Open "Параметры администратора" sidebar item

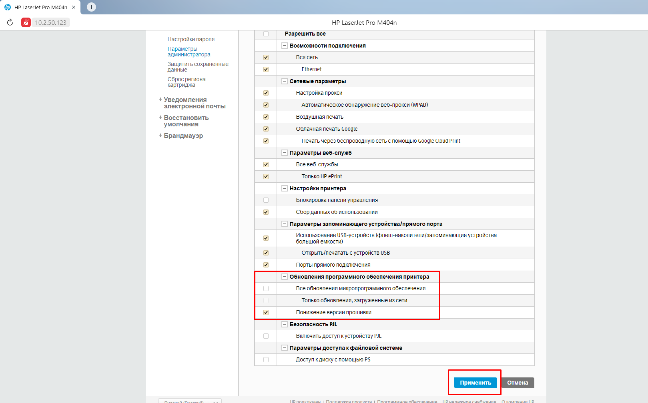coord(189,52)
